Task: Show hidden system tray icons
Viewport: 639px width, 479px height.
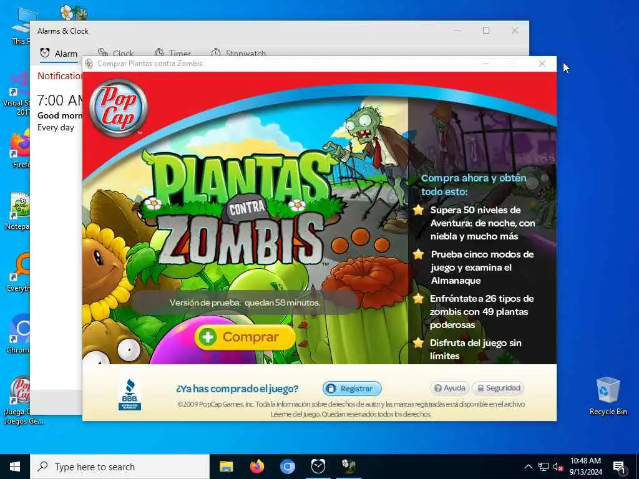Action: [x=528, y=467]
